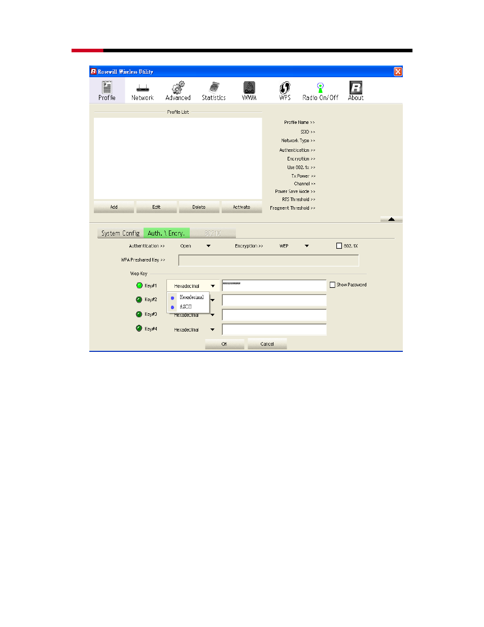484x627 pixels.
Task: Click the Key#4 input field
Action: [274, 329]
